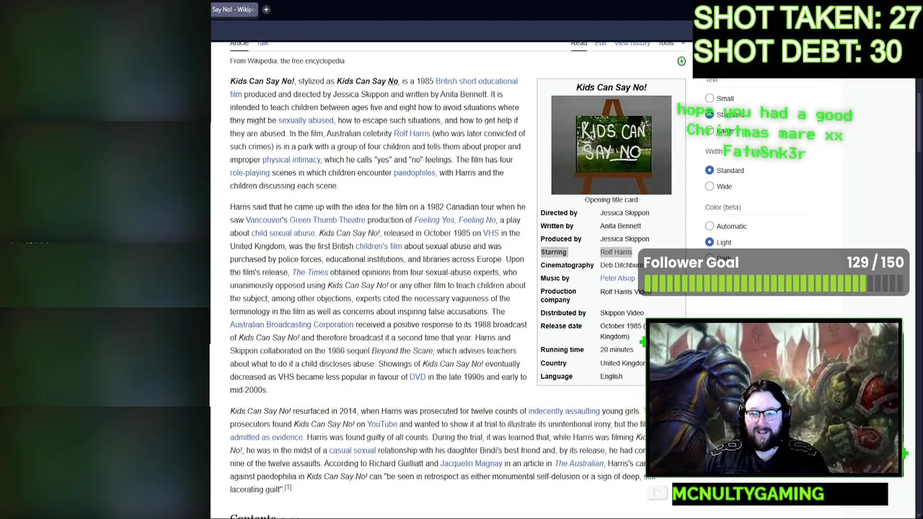Select Standard width radio button
Image resolution: width=923 pixels, height=519 pixels.
coord(710,170)
